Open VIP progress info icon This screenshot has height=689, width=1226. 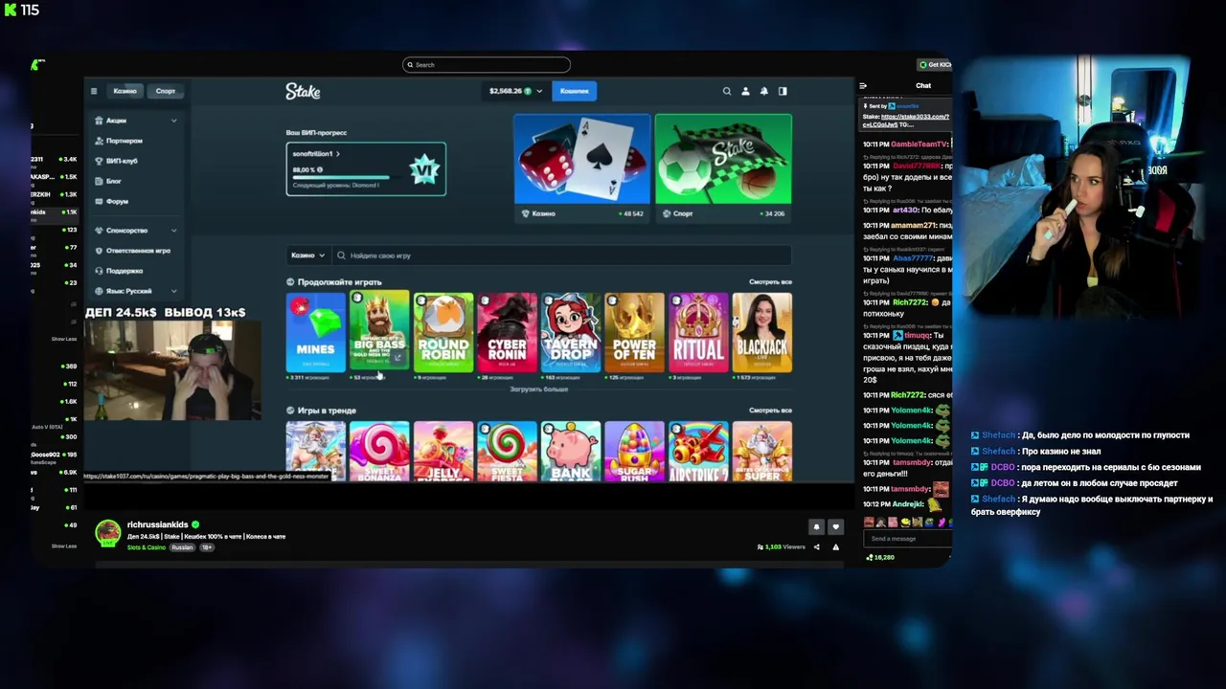(x=320, y=169)
